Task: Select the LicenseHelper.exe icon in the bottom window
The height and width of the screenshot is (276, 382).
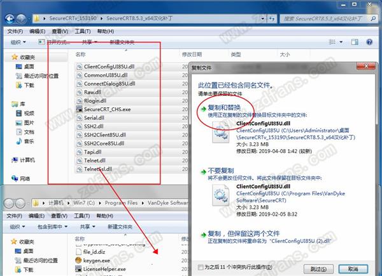Action: coord(78,269)
